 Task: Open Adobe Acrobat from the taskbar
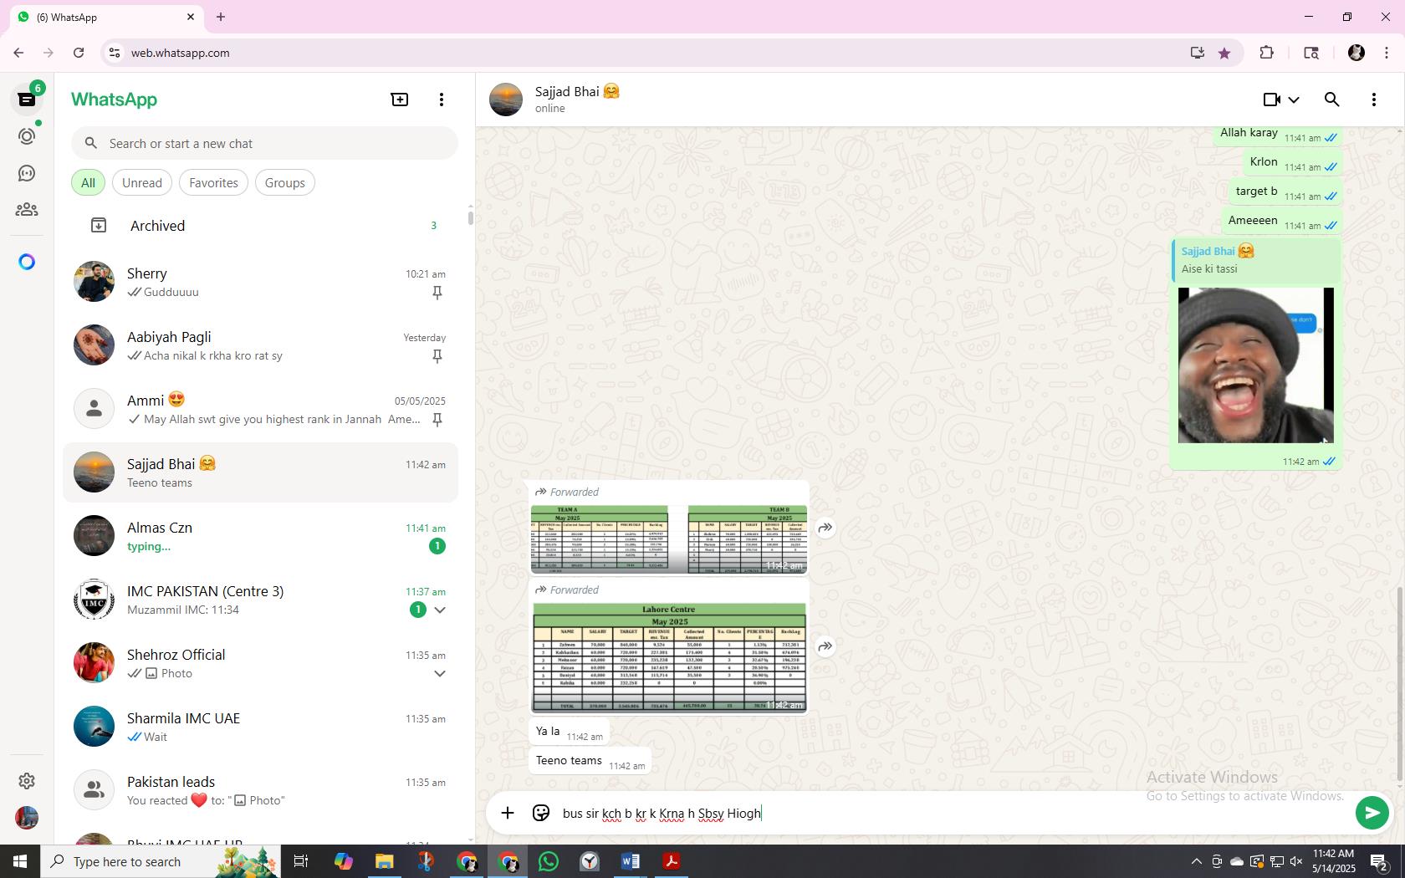[672, 861]
